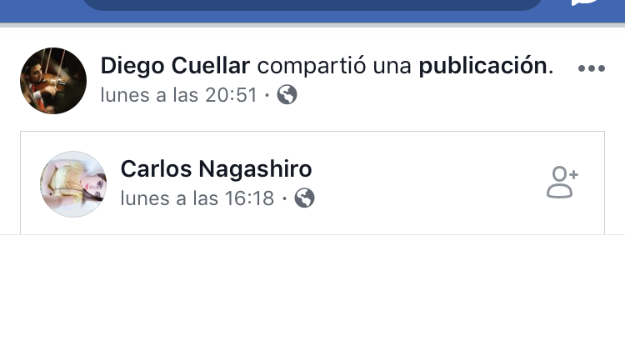Click the public globe icon beside 20:51

[287, 95]
